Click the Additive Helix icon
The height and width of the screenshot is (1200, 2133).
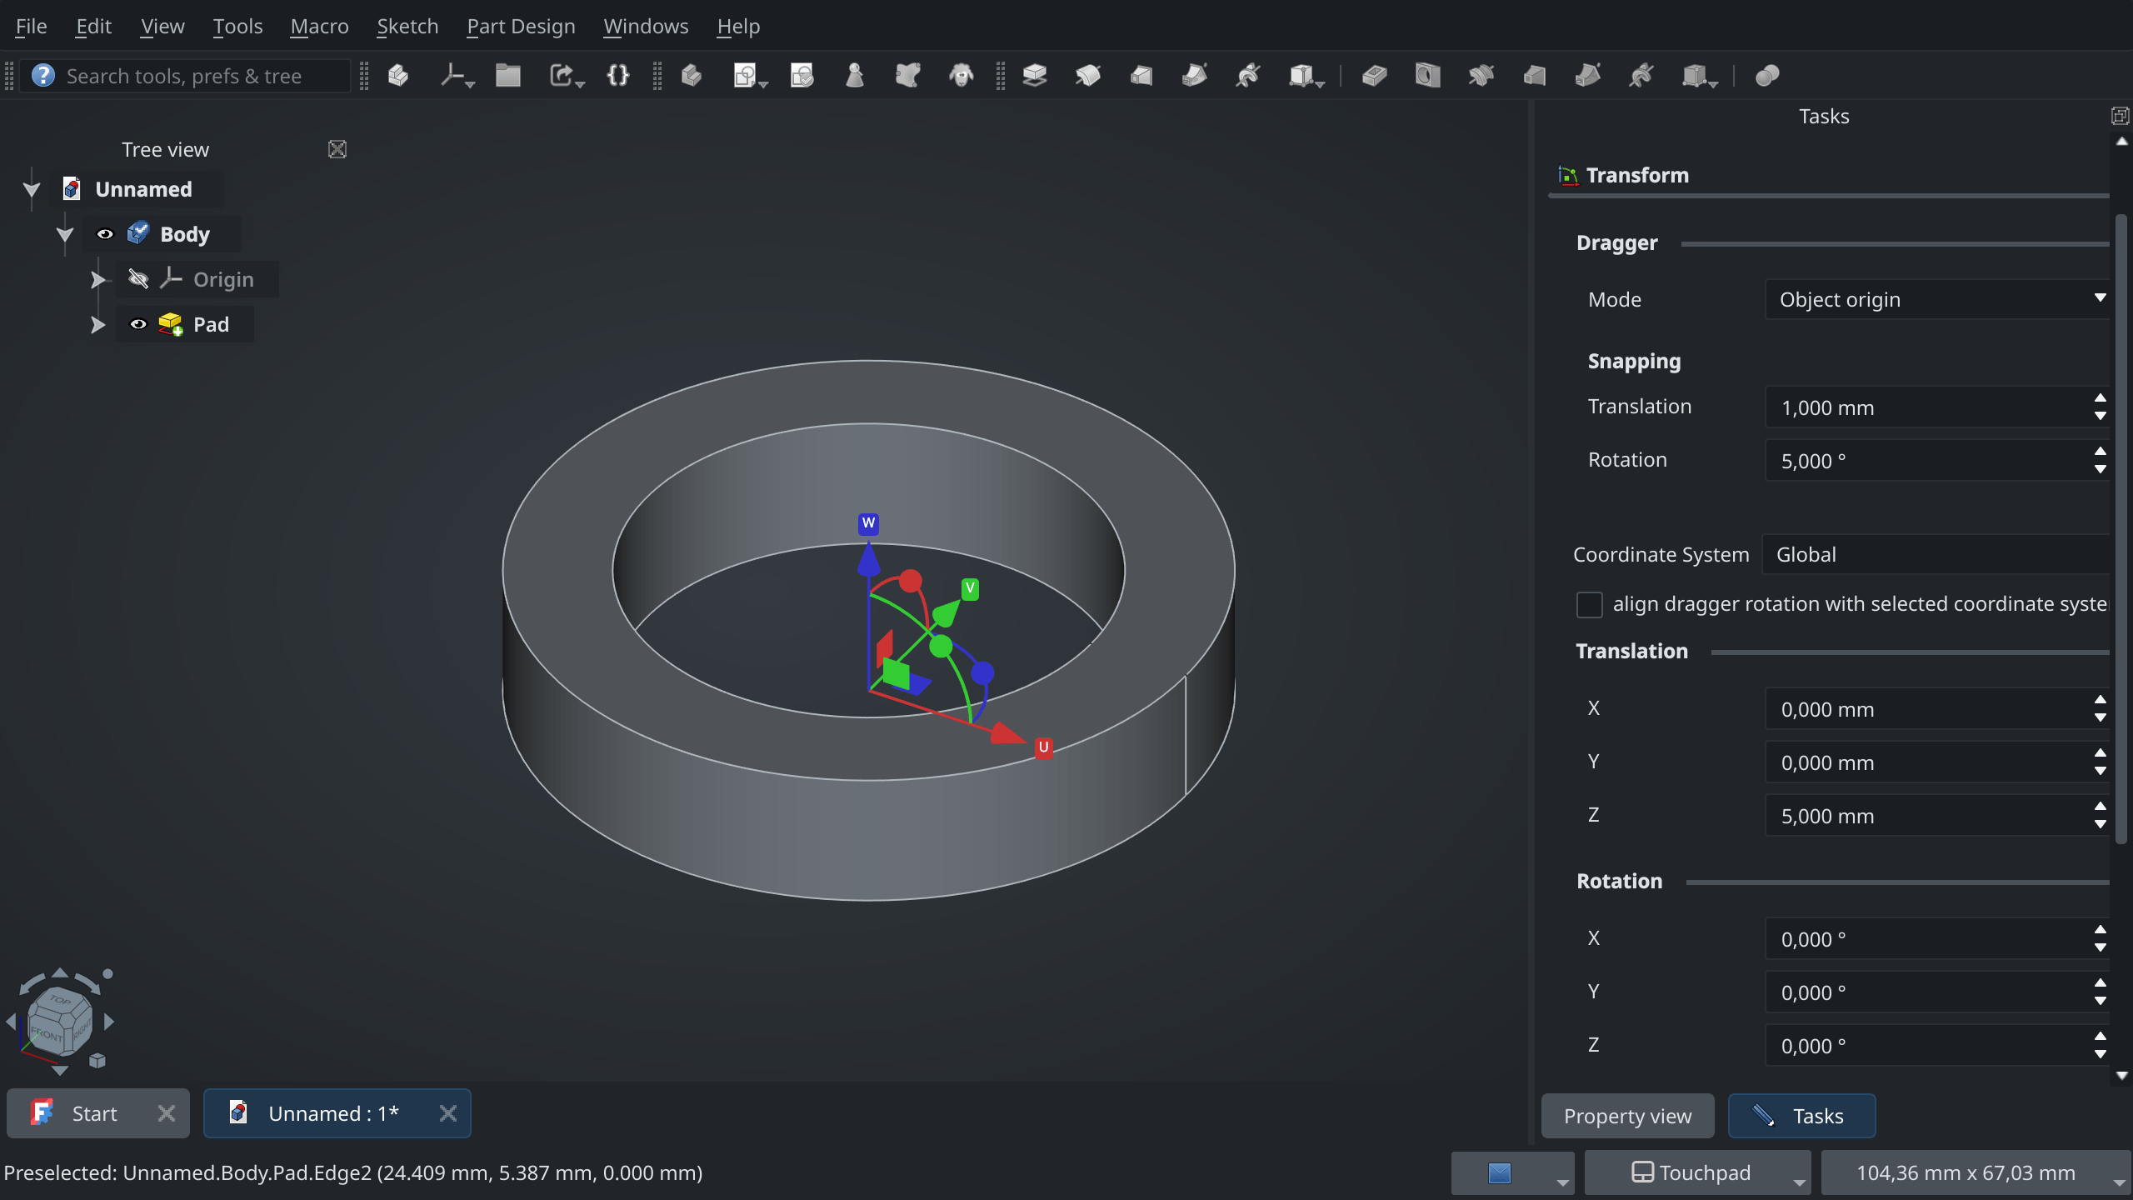tap(1247, 76)
